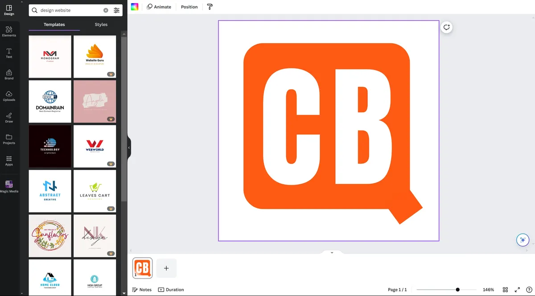Switch to the Styles tab
This screenshot has height=296, width=535.
[x=101, y=25]
